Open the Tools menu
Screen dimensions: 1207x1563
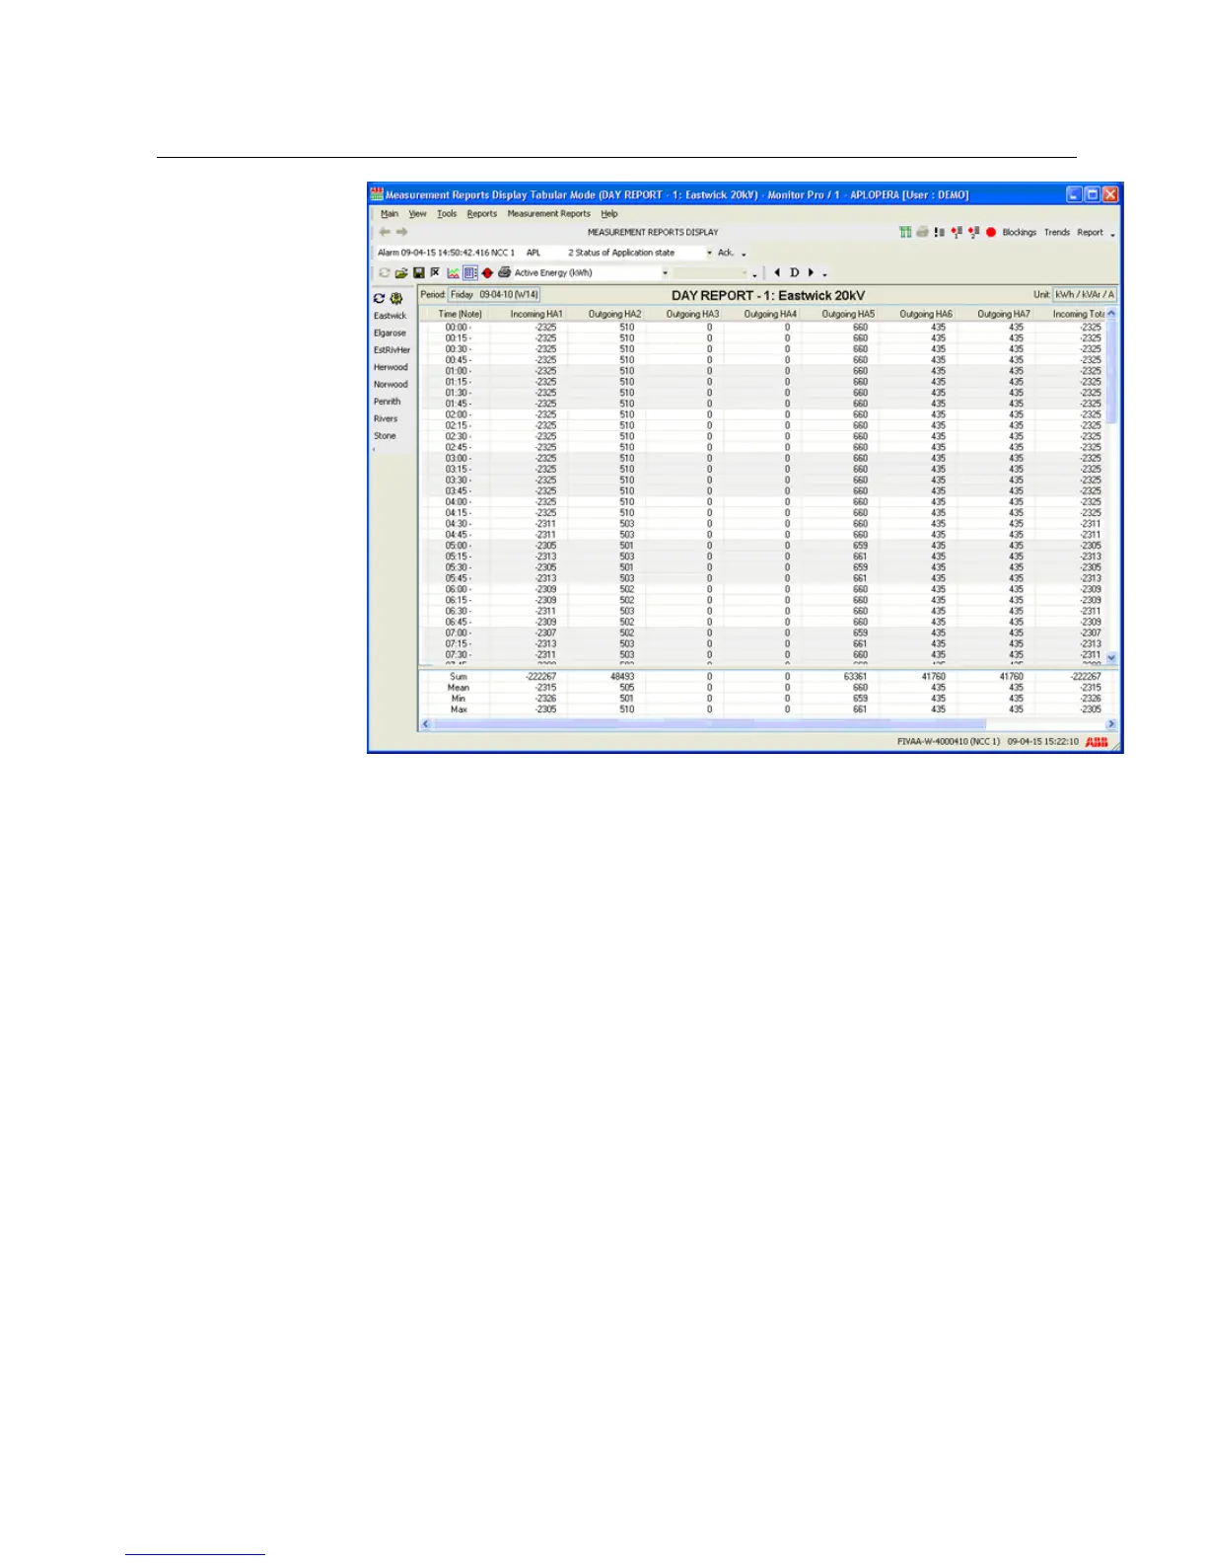pos(447,213)
